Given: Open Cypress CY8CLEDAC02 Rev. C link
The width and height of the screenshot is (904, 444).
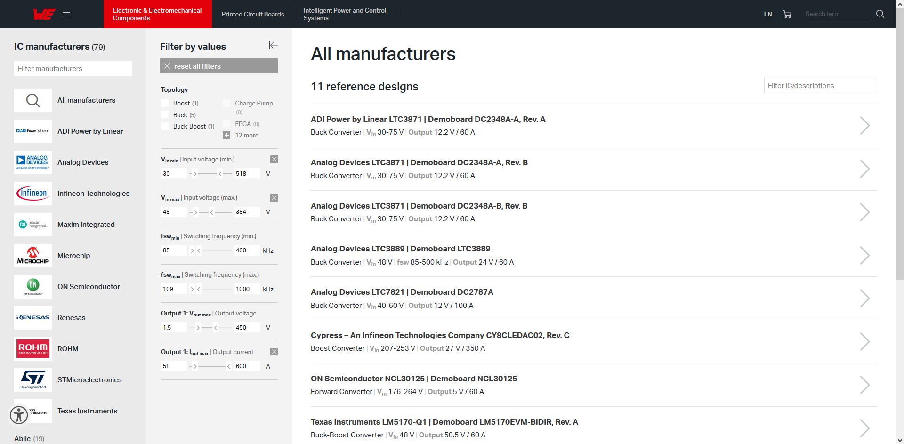Looking at the screenshot, I should click(440, 335).
